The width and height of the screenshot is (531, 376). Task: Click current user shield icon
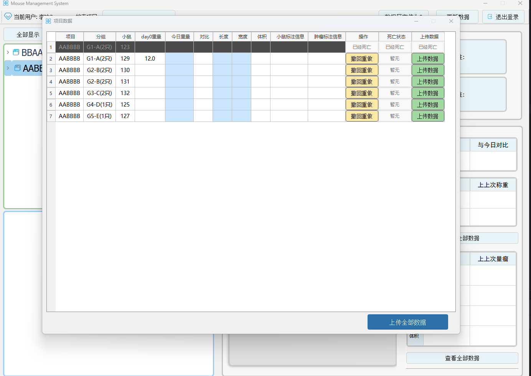(8, 16)
